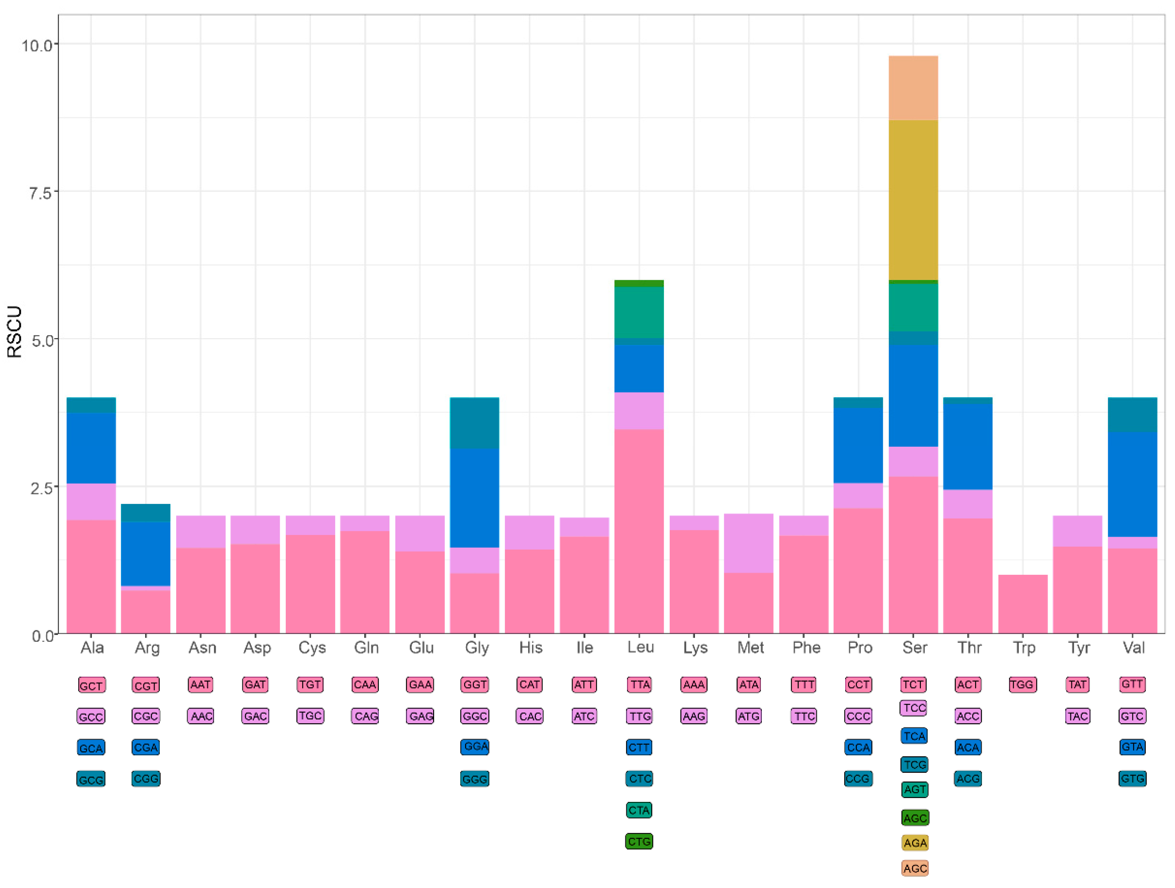This screenshot has height=888, width=1175.
Task: Select the CGG codon label
Action: pyautogui.click(x=146, y=778)
